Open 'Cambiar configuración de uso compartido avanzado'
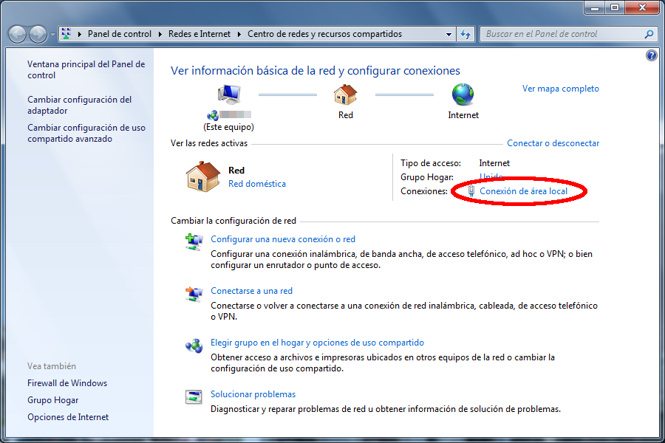The height and width of the screenshot is (443, 665). click(x=86, y=133)
